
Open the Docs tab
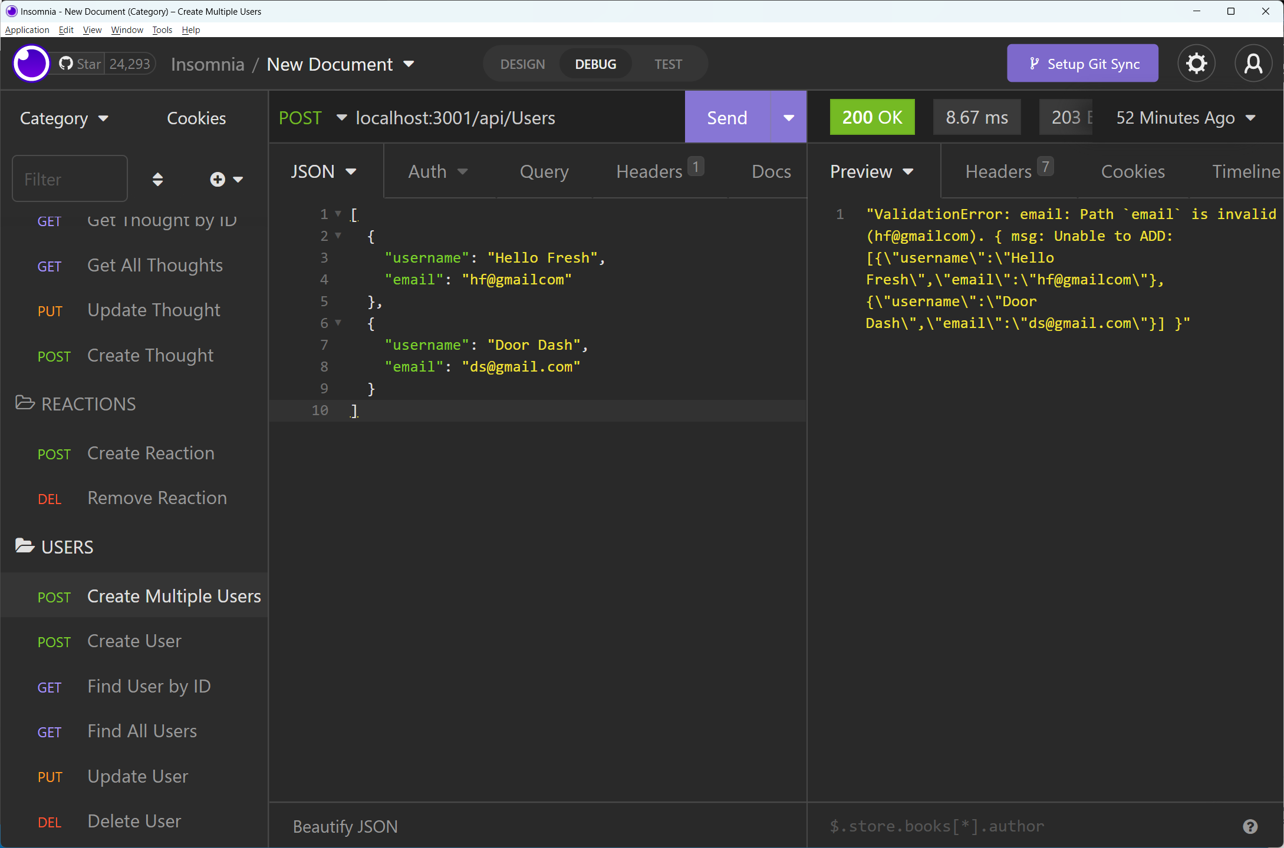771,171
